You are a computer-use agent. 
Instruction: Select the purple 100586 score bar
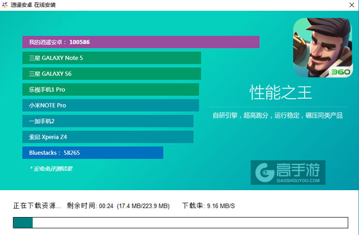pyautogui.click(x=141, y=42)
